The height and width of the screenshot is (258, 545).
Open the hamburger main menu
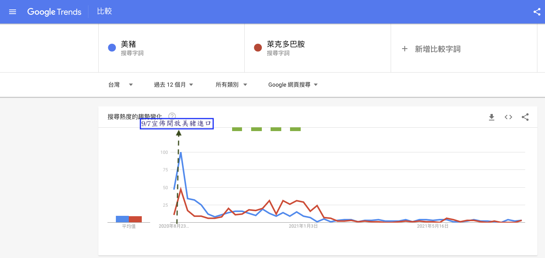point(13,12)
